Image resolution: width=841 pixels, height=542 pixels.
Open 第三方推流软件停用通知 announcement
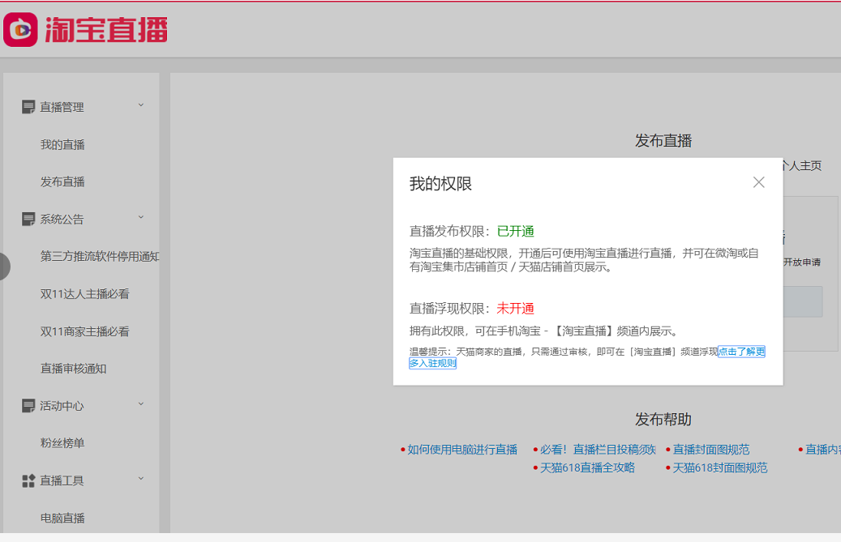[100, 257]
